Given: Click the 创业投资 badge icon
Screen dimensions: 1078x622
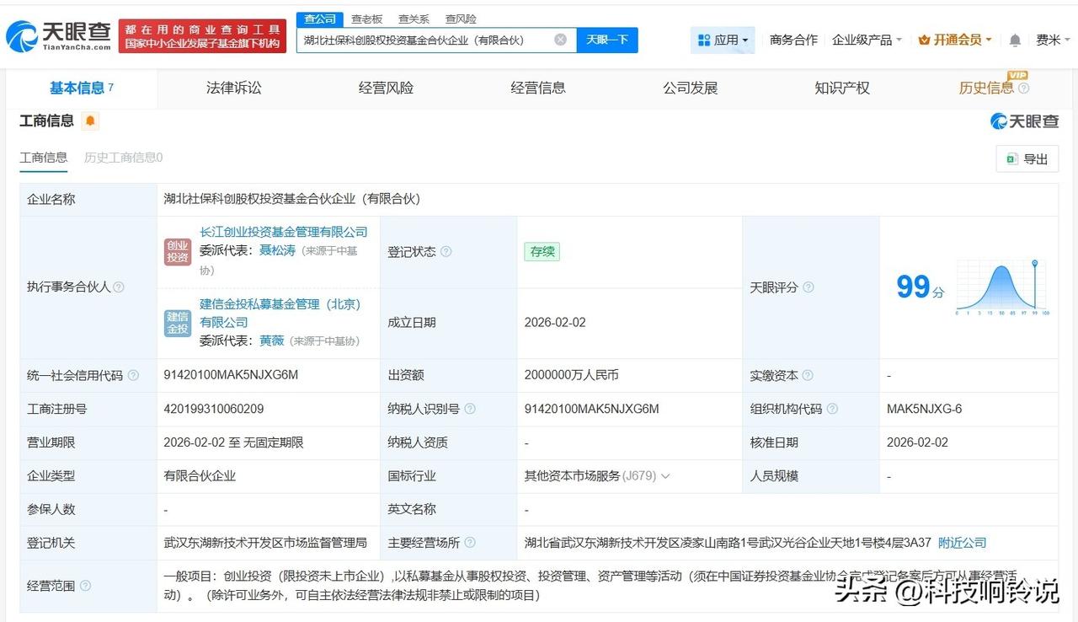Looking at the screenshot, I should point(178,251).
